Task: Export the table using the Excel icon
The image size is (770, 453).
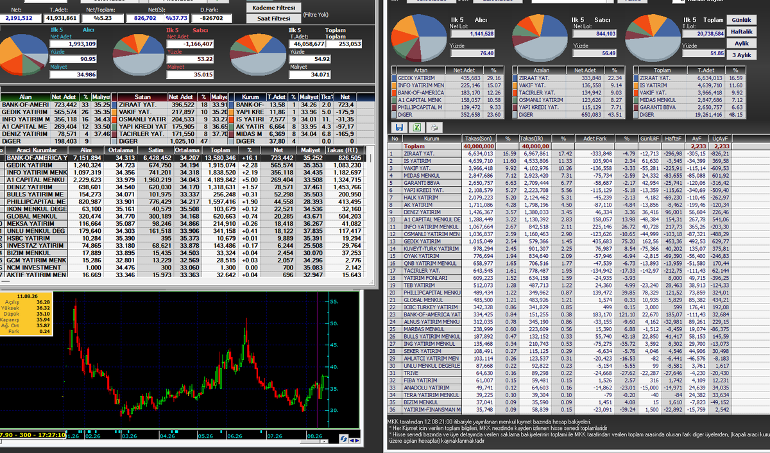Action: click(x=416, y=127)
